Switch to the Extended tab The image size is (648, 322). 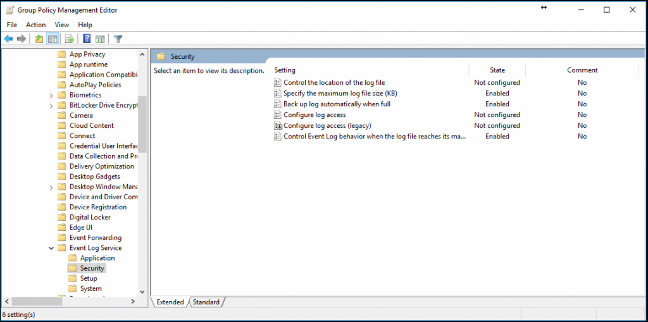coord(170,302)
